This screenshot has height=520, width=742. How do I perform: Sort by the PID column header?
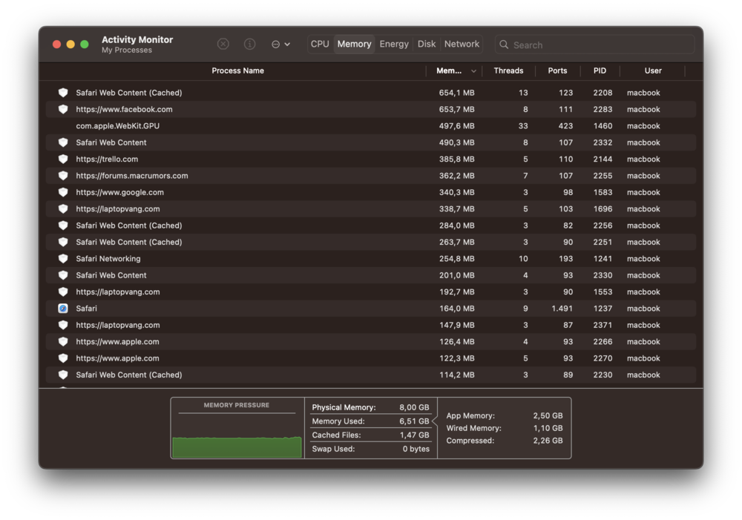pyautogui.click(x=600, y=70)
